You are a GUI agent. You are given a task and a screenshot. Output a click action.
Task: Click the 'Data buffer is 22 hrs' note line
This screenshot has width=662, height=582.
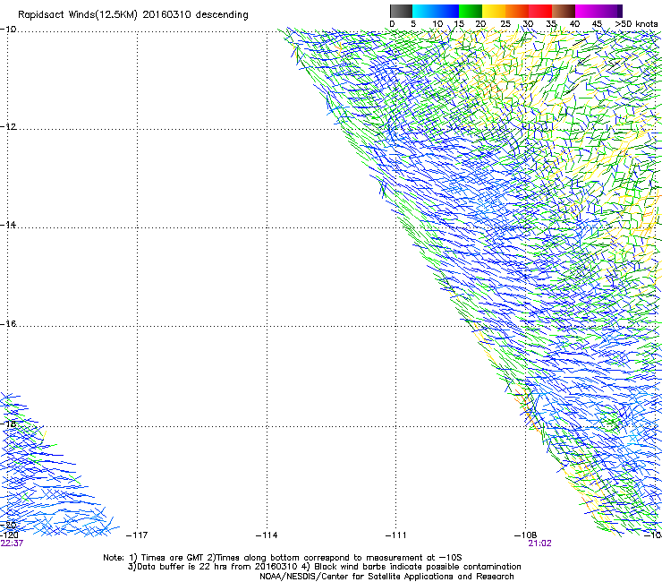[x=324, y=567]
